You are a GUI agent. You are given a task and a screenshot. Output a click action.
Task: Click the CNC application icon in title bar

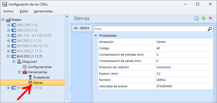5,4
